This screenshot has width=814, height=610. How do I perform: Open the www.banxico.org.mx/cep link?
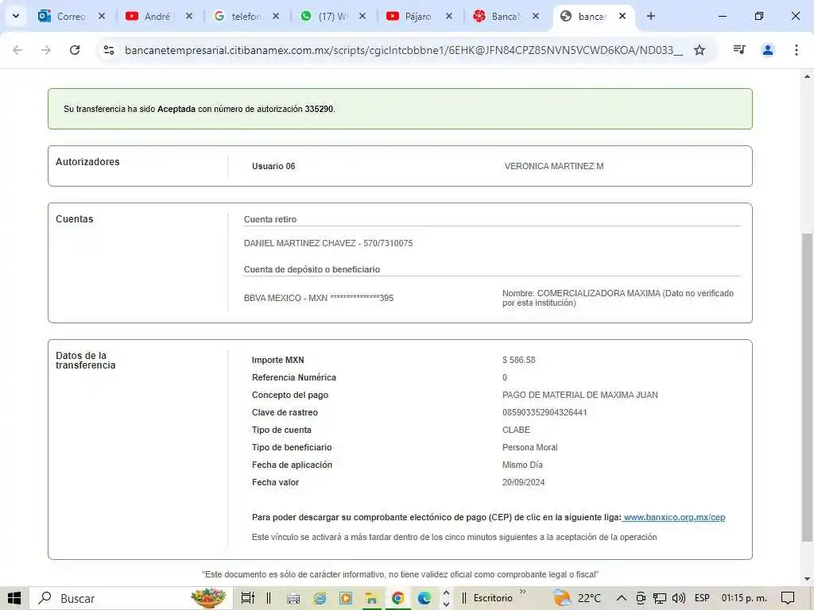[x=674, y=517]
